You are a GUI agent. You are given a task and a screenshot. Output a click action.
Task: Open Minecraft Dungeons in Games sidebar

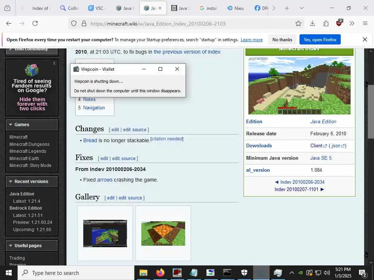tap(29, 144)
